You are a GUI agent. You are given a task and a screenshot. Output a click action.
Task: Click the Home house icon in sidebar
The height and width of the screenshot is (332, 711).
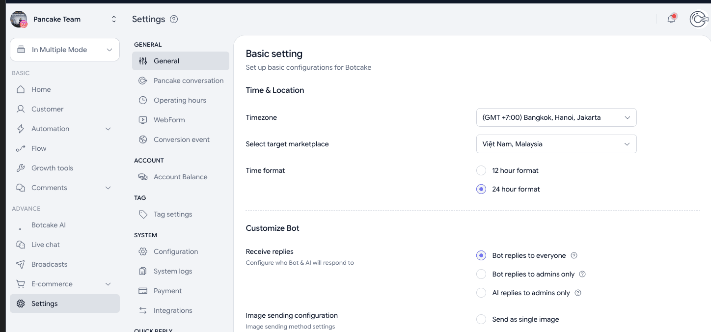pos(21,89)
